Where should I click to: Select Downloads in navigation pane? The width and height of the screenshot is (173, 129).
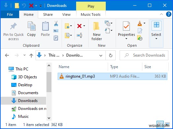pos(23,101)
